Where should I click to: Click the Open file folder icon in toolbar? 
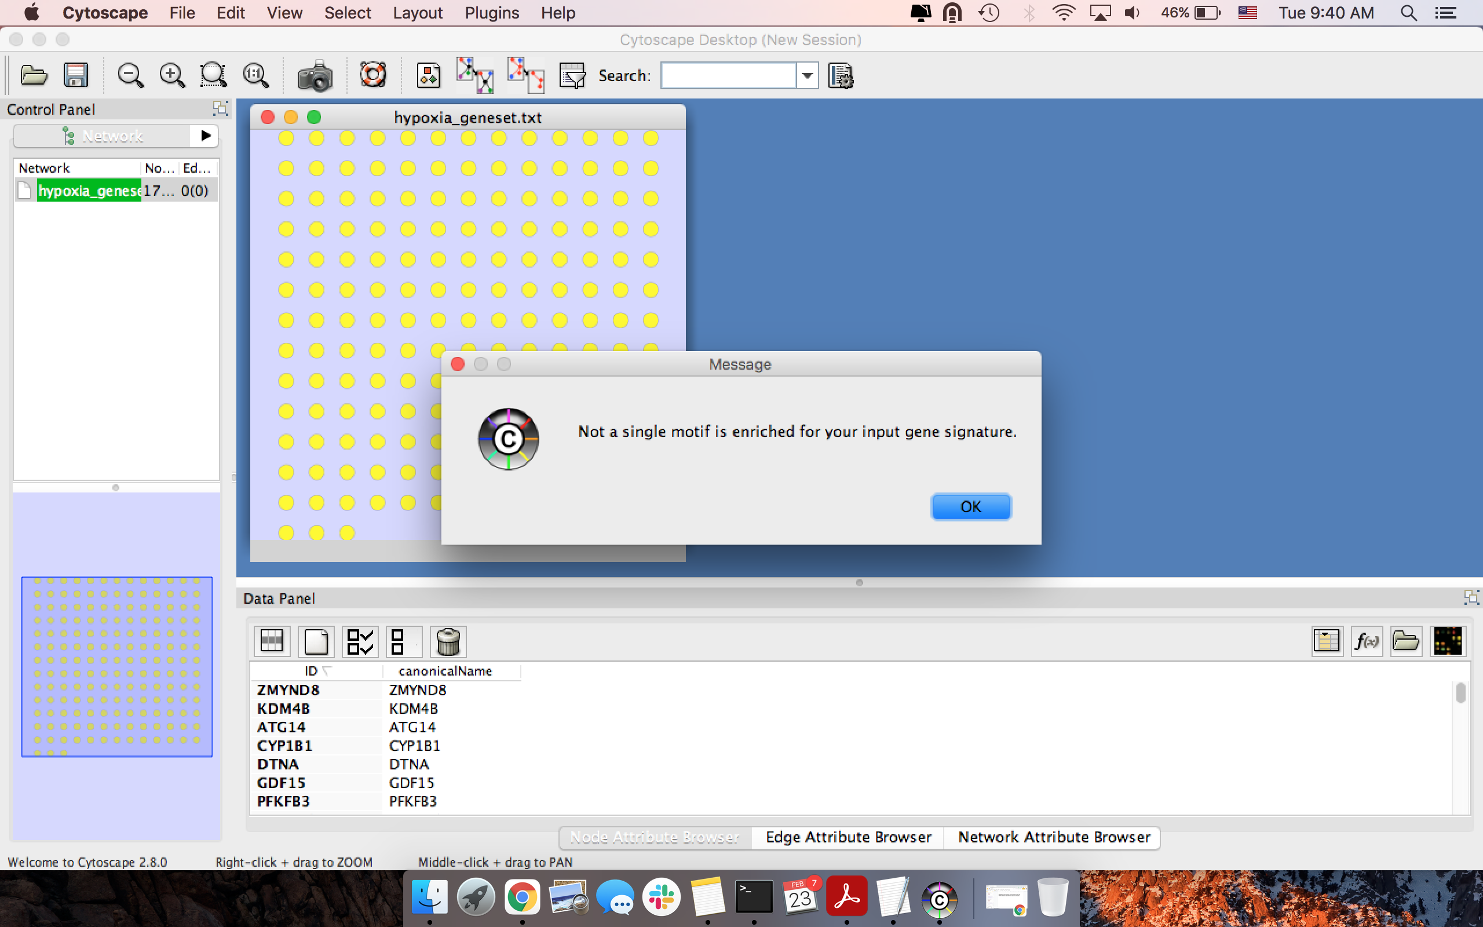point(34,76)
